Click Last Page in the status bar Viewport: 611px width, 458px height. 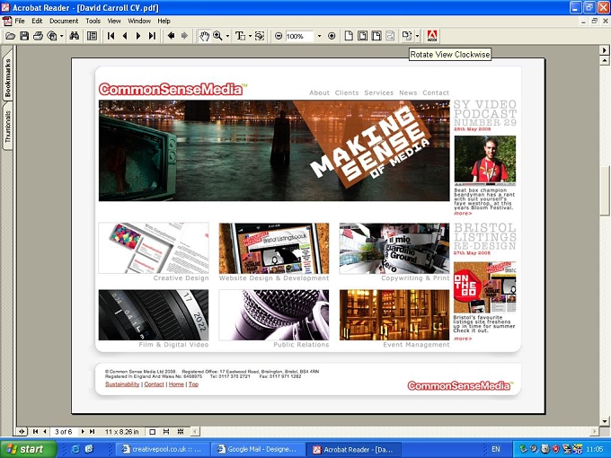pyautogui.click(x=92, y=432)
